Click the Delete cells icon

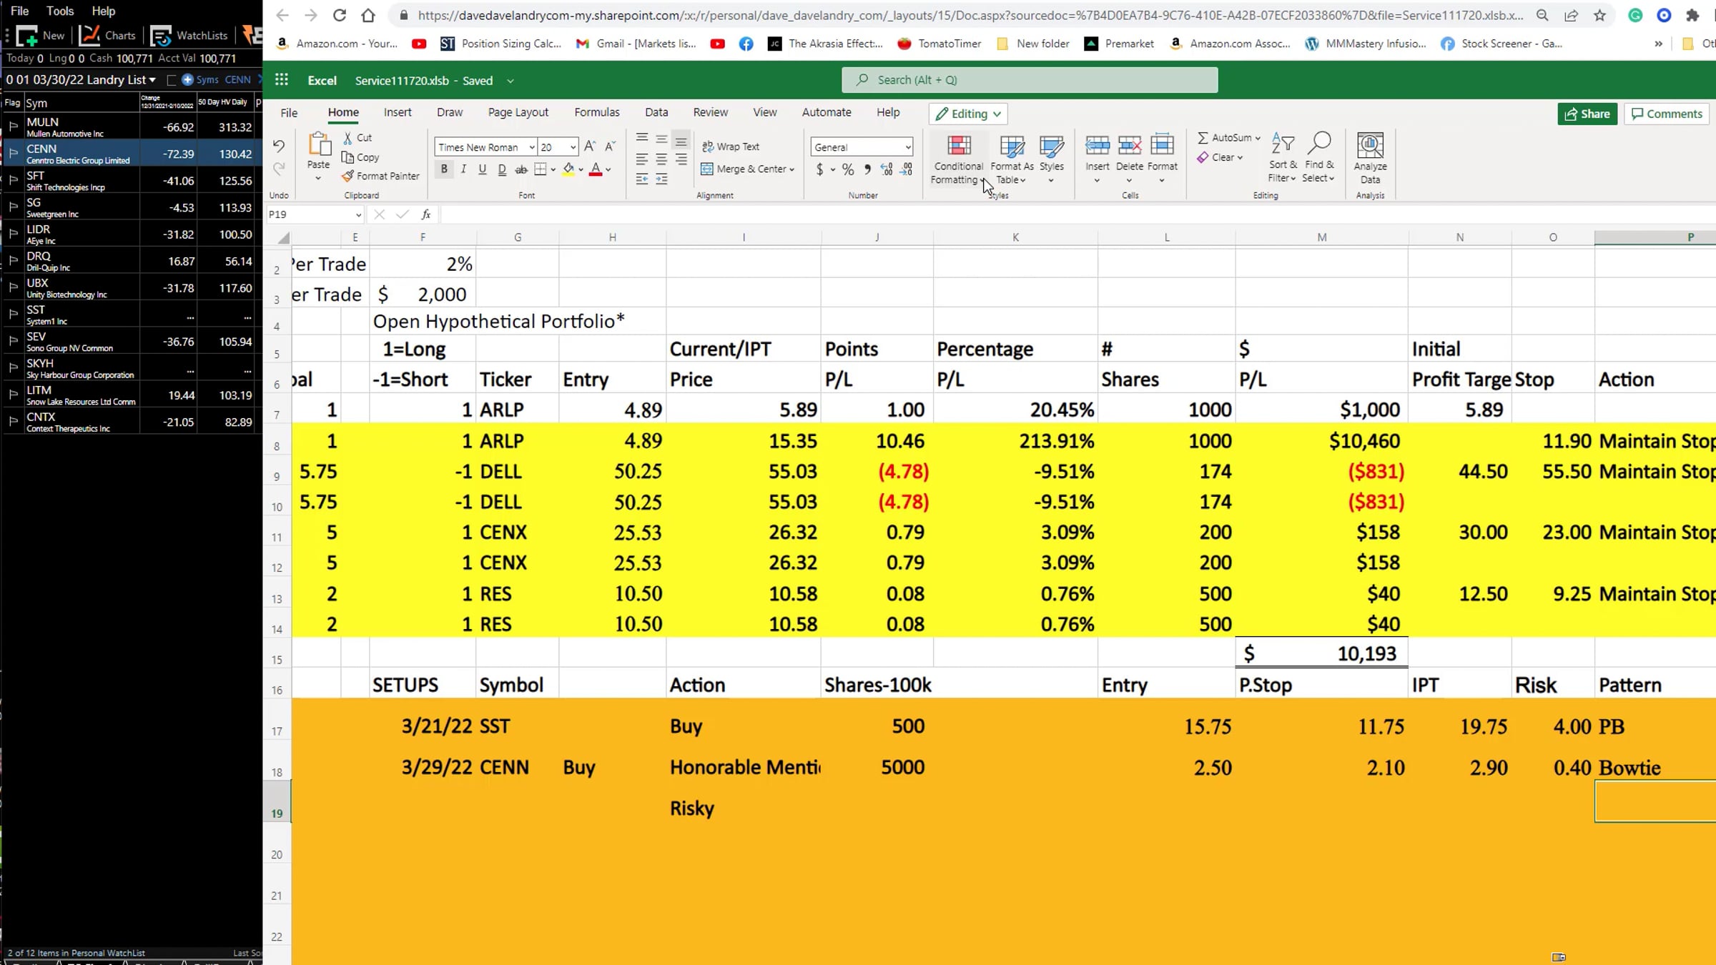click(1130, 146)
